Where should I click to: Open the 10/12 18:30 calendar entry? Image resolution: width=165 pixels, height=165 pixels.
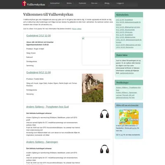point(129,41)
